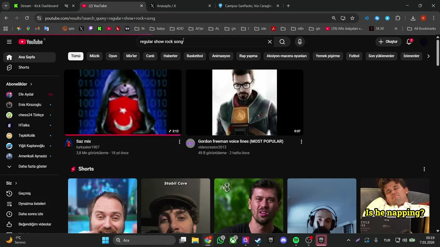Open a new browser tab
The width and height of the screenshot is (440, 247).
(288, 6)
